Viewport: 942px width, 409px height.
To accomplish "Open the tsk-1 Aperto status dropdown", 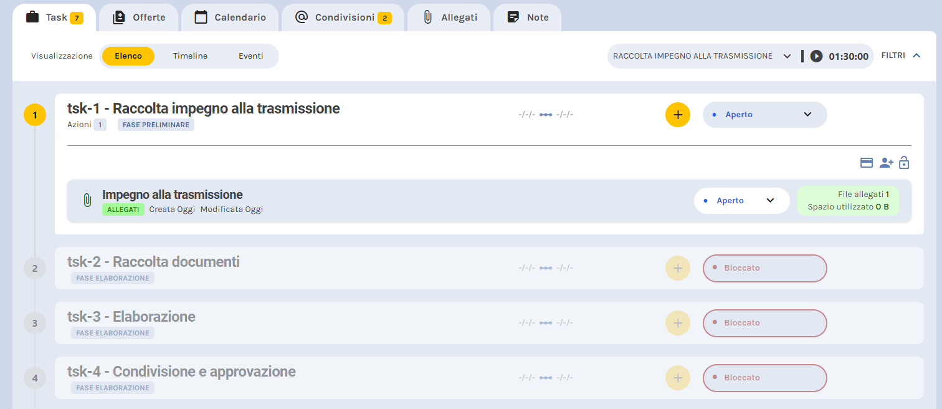I will (764, 115).
